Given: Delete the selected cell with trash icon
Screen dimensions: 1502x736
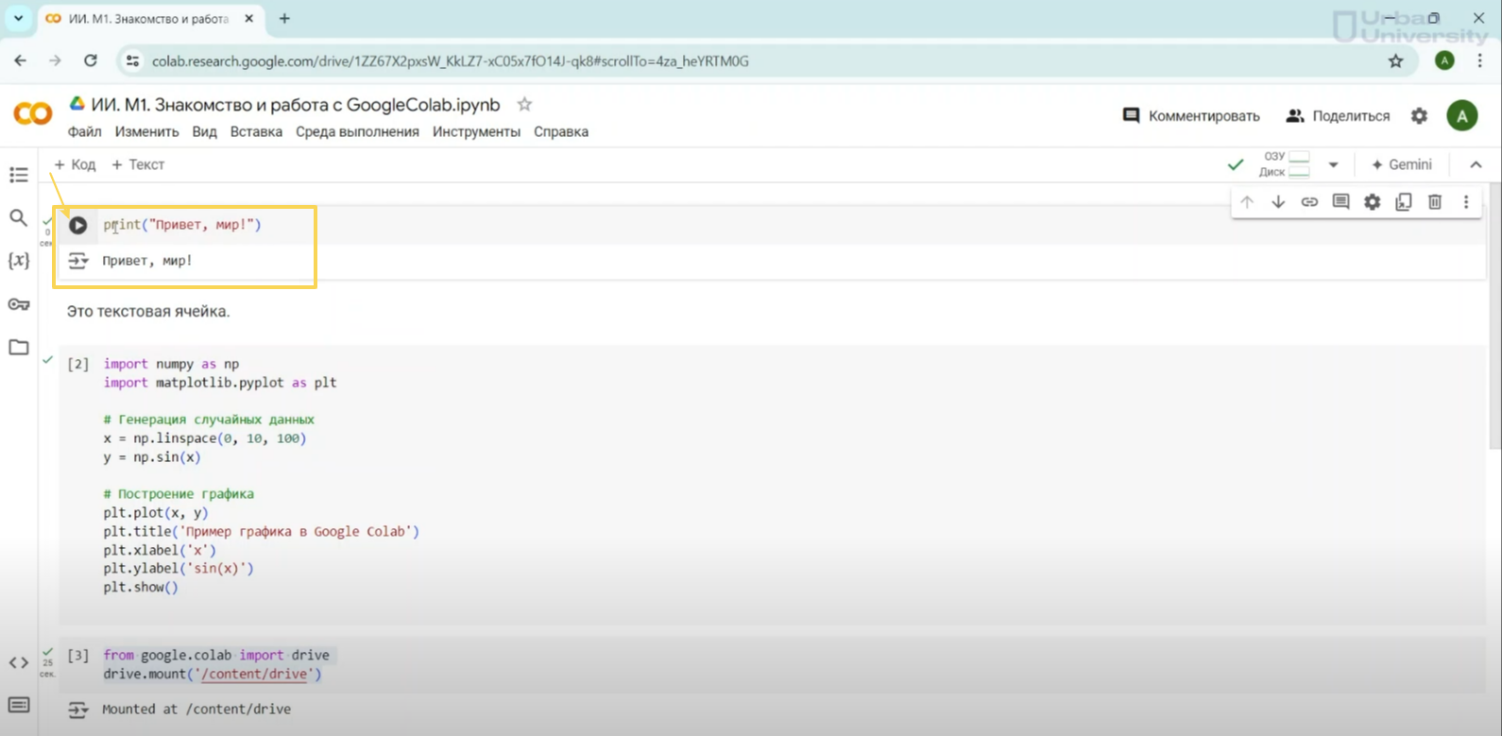Looking at the screenshot, I should pos(1434,201).
